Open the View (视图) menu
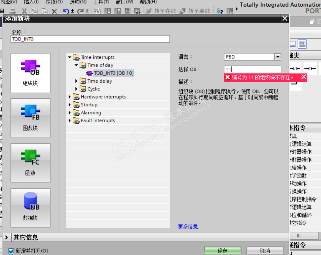 9,2
